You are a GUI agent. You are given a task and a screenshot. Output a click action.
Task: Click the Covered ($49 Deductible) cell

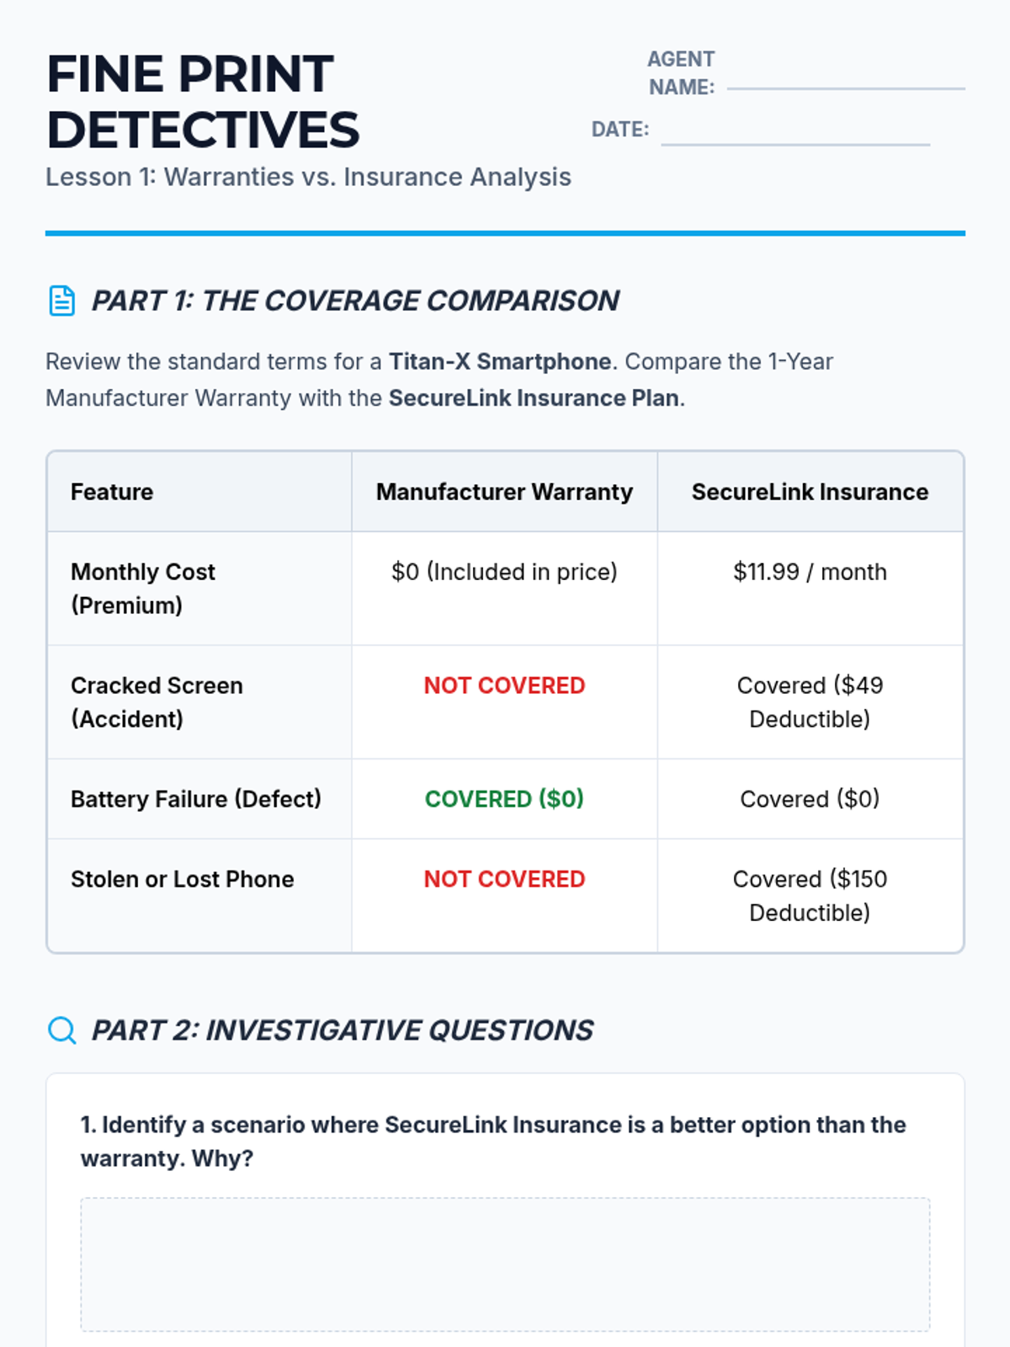(x=810, y=702)
